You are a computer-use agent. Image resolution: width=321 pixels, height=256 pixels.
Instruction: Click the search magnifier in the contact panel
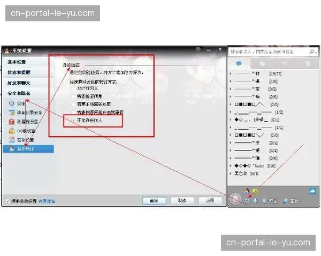[312, 52]
